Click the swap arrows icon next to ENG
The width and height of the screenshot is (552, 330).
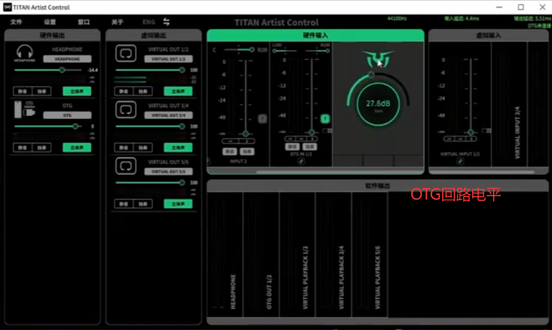(x=167, y=22)
